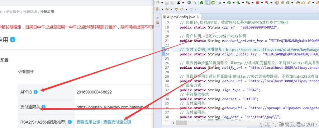Image resolution: width=319 pixels, height=128 pixels.
Task: Click the Save All icon
Action: pyautogui.click(x=172, y=2)
